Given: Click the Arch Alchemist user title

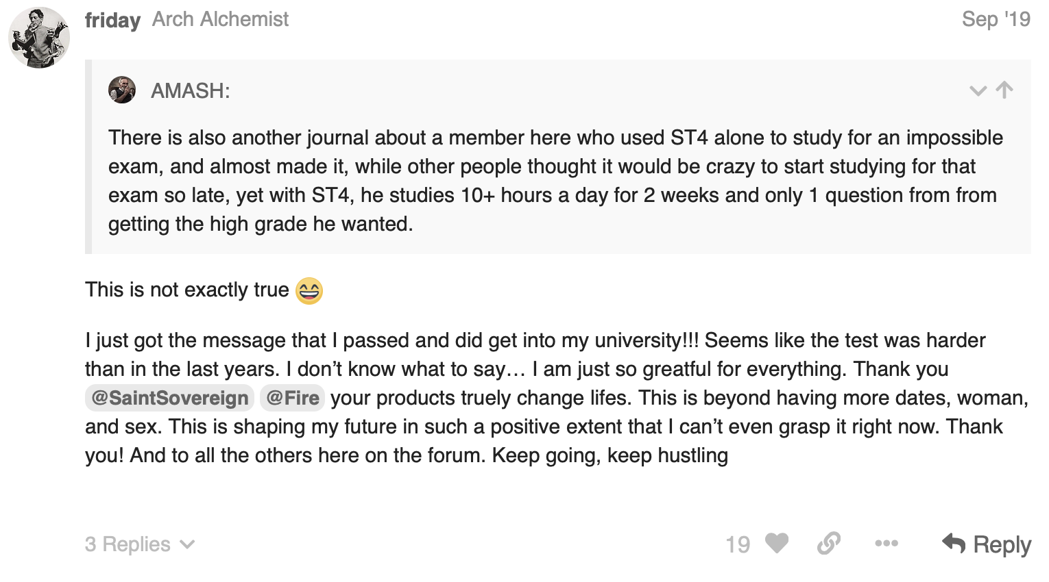Looking at the screenshot, I should [x=220, y=19].
